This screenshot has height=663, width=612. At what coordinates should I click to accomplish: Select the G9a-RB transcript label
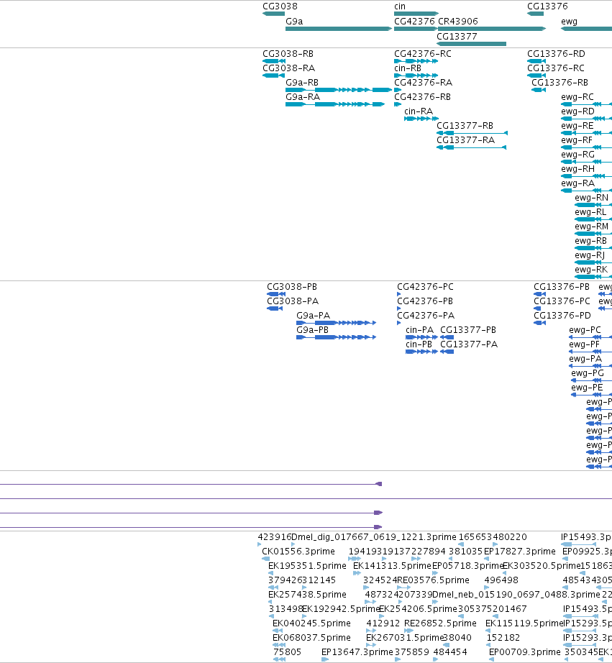point(302,83)
